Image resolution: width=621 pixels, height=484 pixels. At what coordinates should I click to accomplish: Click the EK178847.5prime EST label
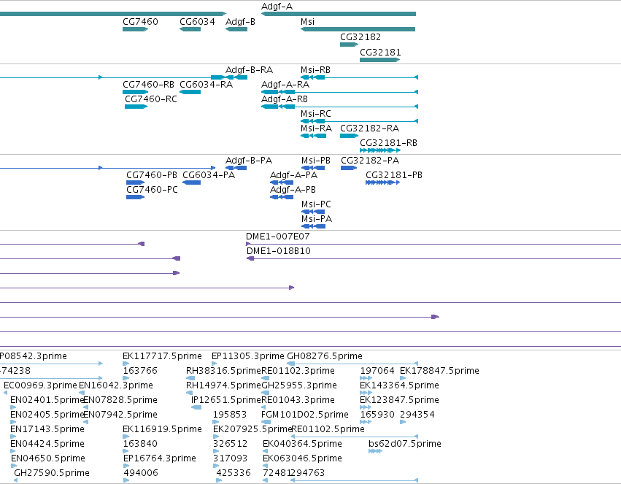point(439,371)
